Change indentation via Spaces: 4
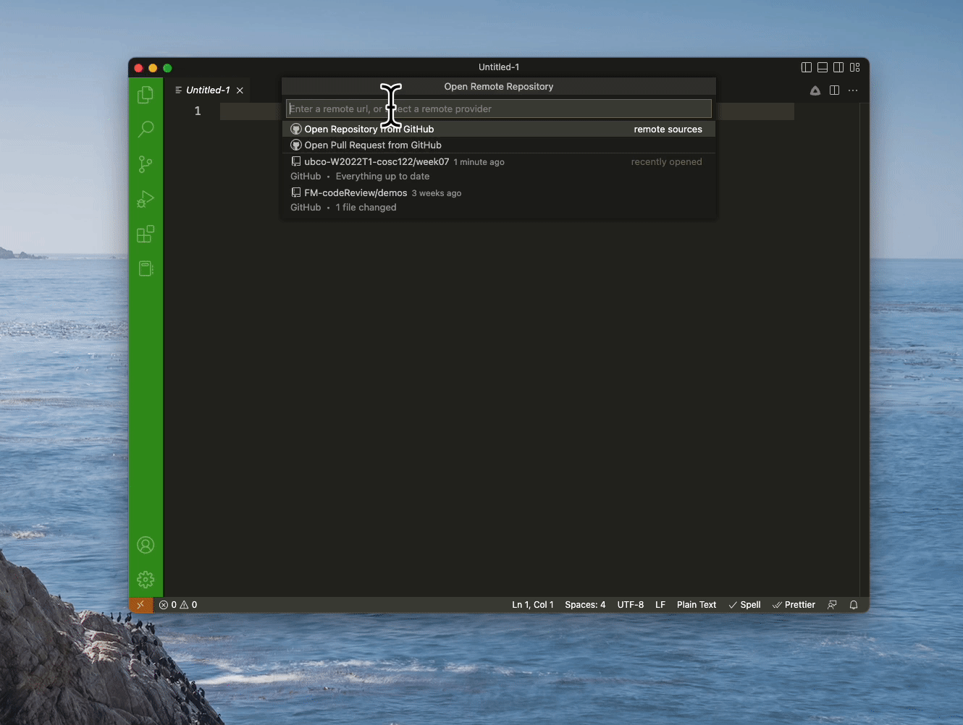The width and height of the screenshot is (963, 725). pyautogui.click(x=585, y=605)
